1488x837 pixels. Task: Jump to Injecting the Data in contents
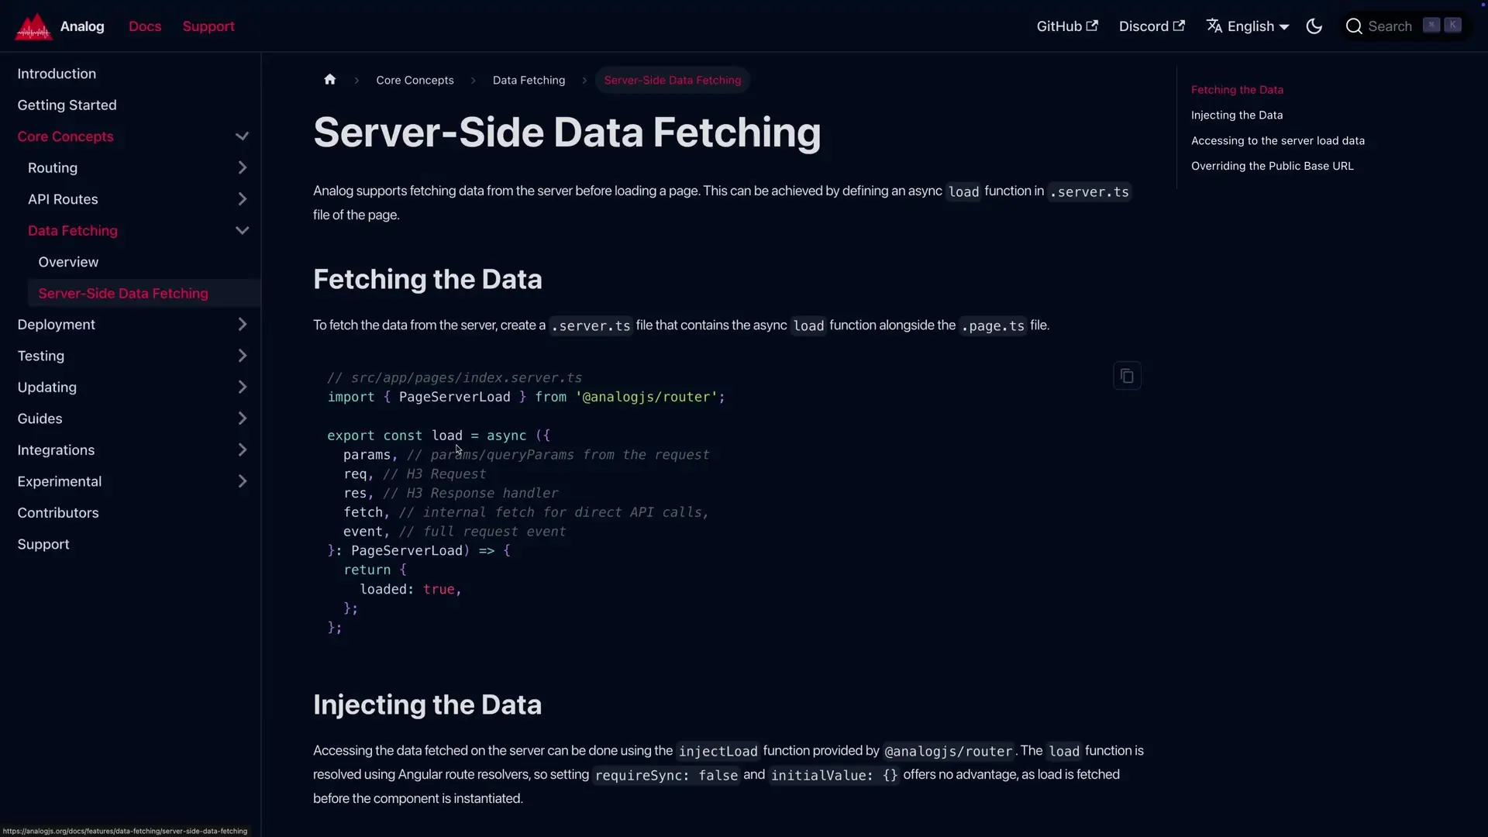pos(1237,115)
